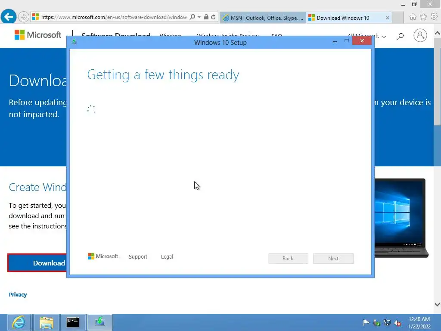Switch to the MSN Outlook tab
The height and width of the screenshot is (331, 441).
tap(263, 18)
